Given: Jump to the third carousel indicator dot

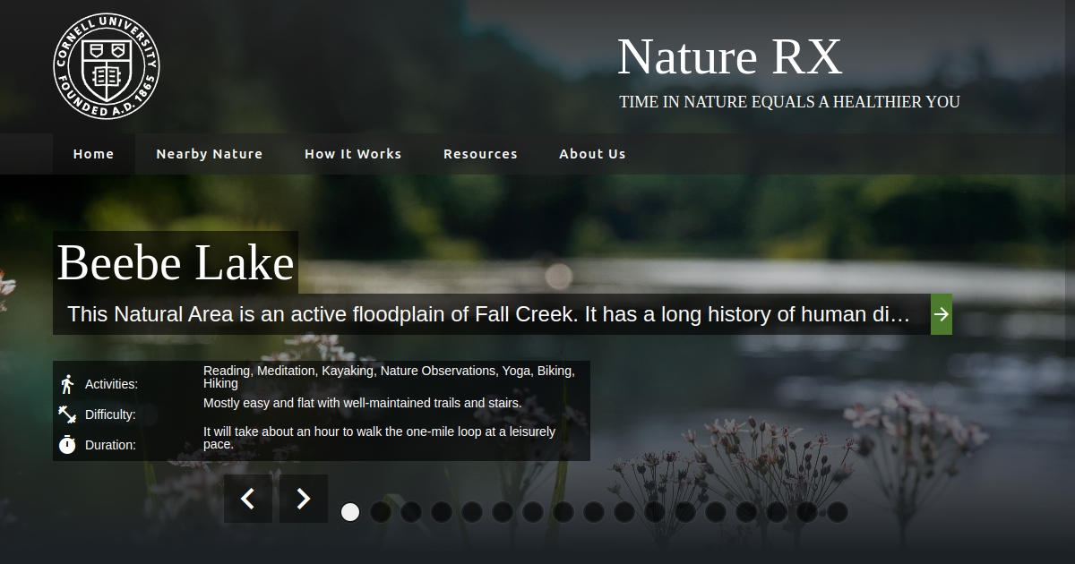Looking at the screenshot, I should pos(411,512).
